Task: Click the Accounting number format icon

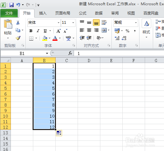Action: point(117,31)
